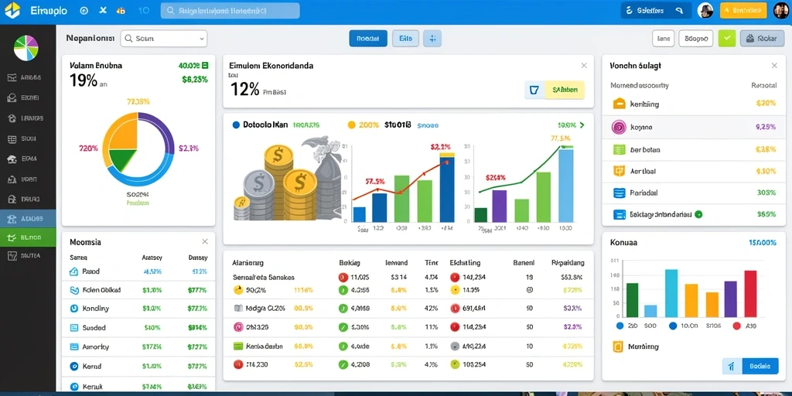Open the blue Selefers dropdown in header
The width and height of the screenshot is (792, 396).
pos(655,10)
